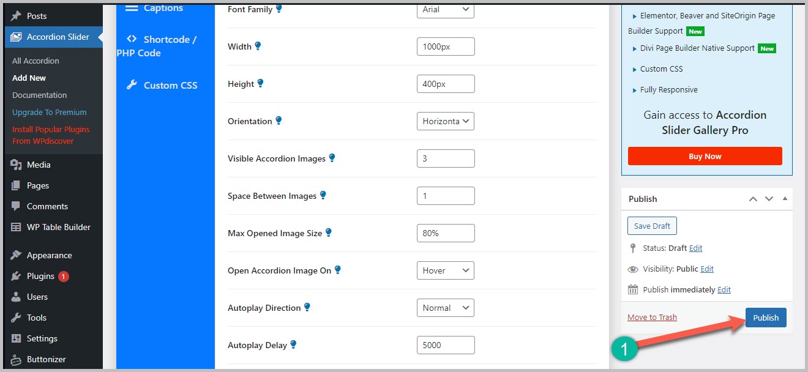808x372 pixels.
Task: Click the Buttonizer icon in sidebar
Action: click(x=17, y=359)
